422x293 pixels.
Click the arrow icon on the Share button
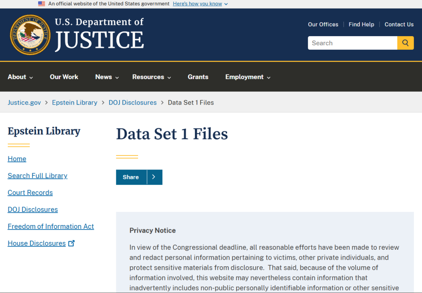coord(154,177)
